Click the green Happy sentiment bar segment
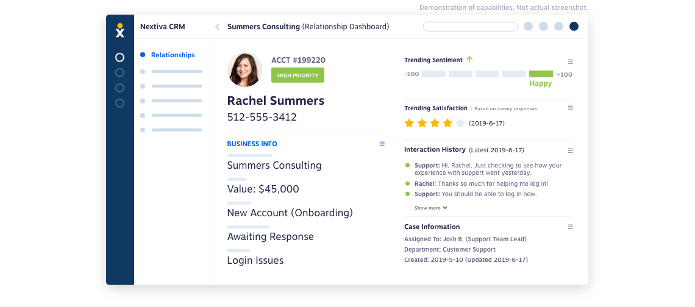 tap(541, 74)
